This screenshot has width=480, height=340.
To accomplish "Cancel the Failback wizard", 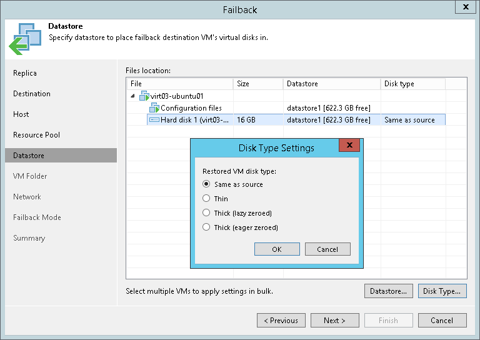I will click(442, 321).
